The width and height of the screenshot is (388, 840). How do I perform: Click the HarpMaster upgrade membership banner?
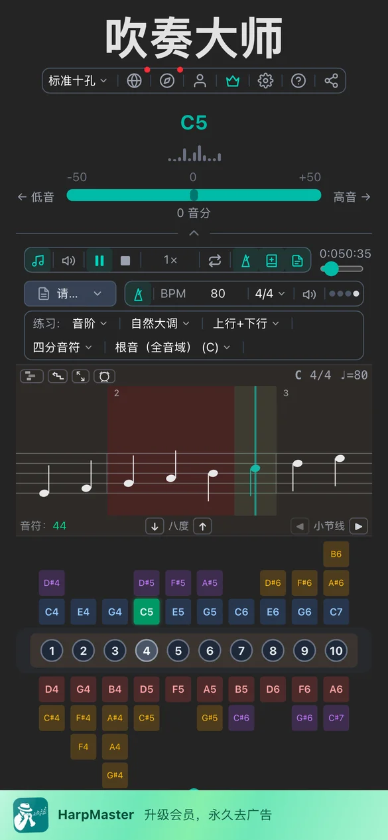pos(194,815)
